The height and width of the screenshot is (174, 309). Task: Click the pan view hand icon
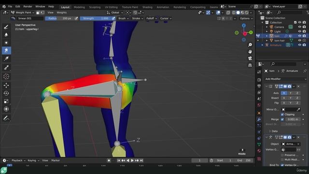coord(250,52)
